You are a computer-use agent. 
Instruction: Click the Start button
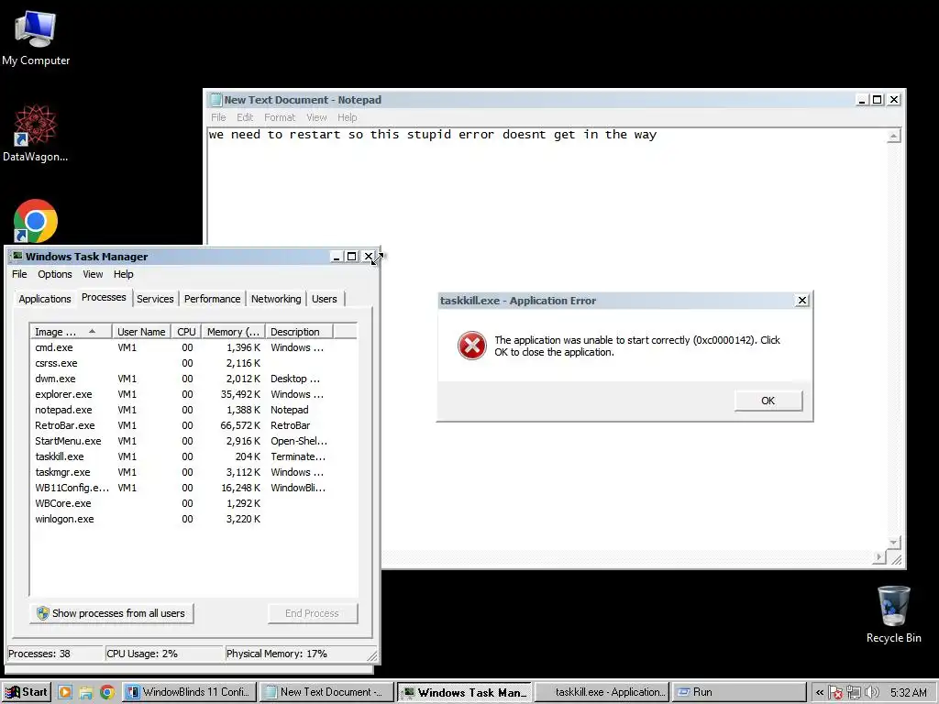coord(27,692)
